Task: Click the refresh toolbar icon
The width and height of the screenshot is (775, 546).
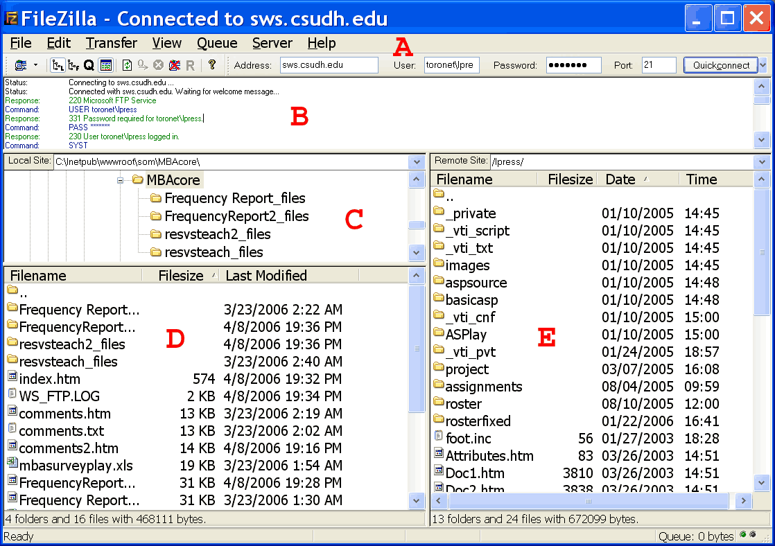Action: [x=127, y=64]
